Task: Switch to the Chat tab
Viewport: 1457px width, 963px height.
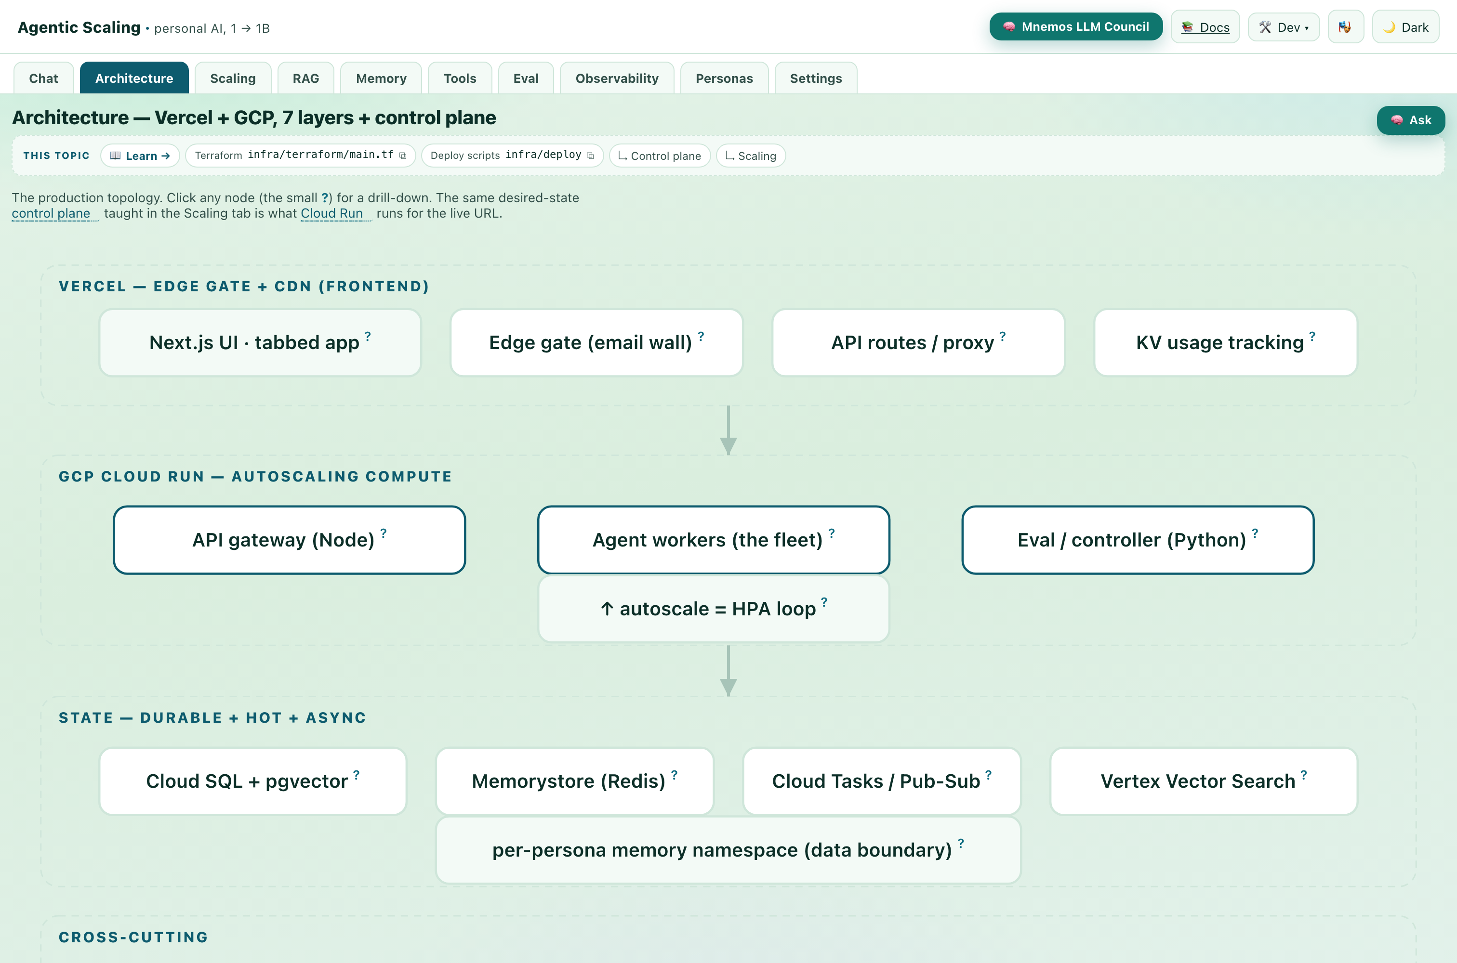Action: [x=44, y=78]
